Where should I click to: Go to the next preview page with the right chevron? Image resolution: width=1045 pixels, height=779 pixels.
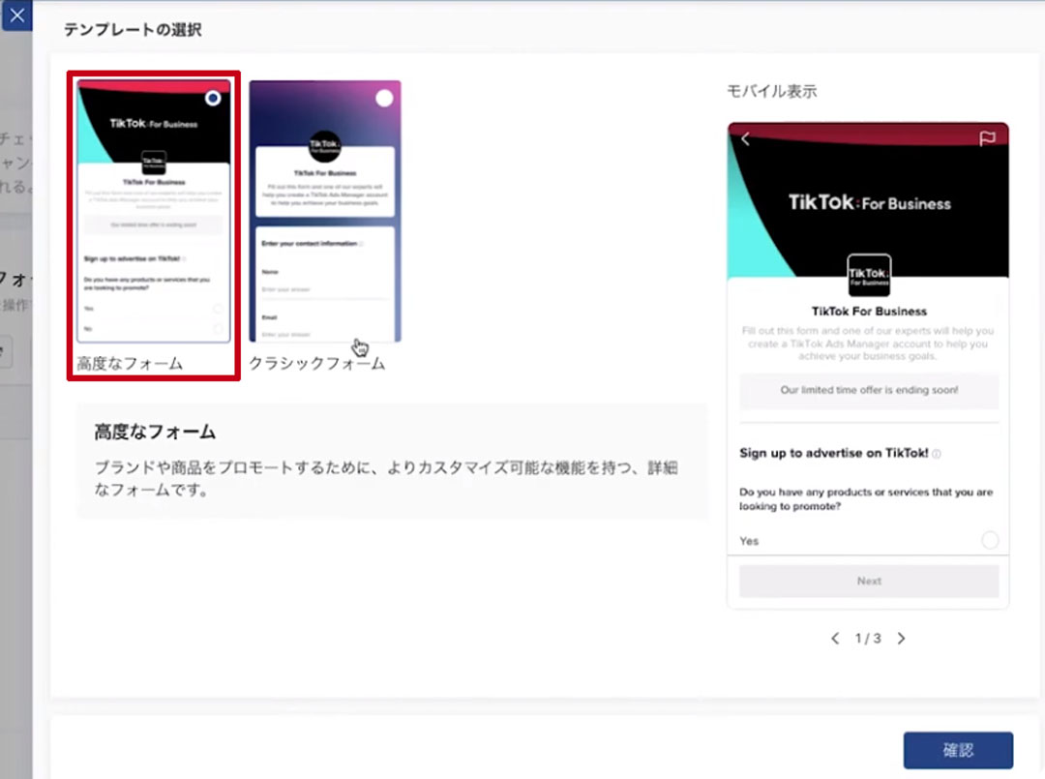(901, 639)
